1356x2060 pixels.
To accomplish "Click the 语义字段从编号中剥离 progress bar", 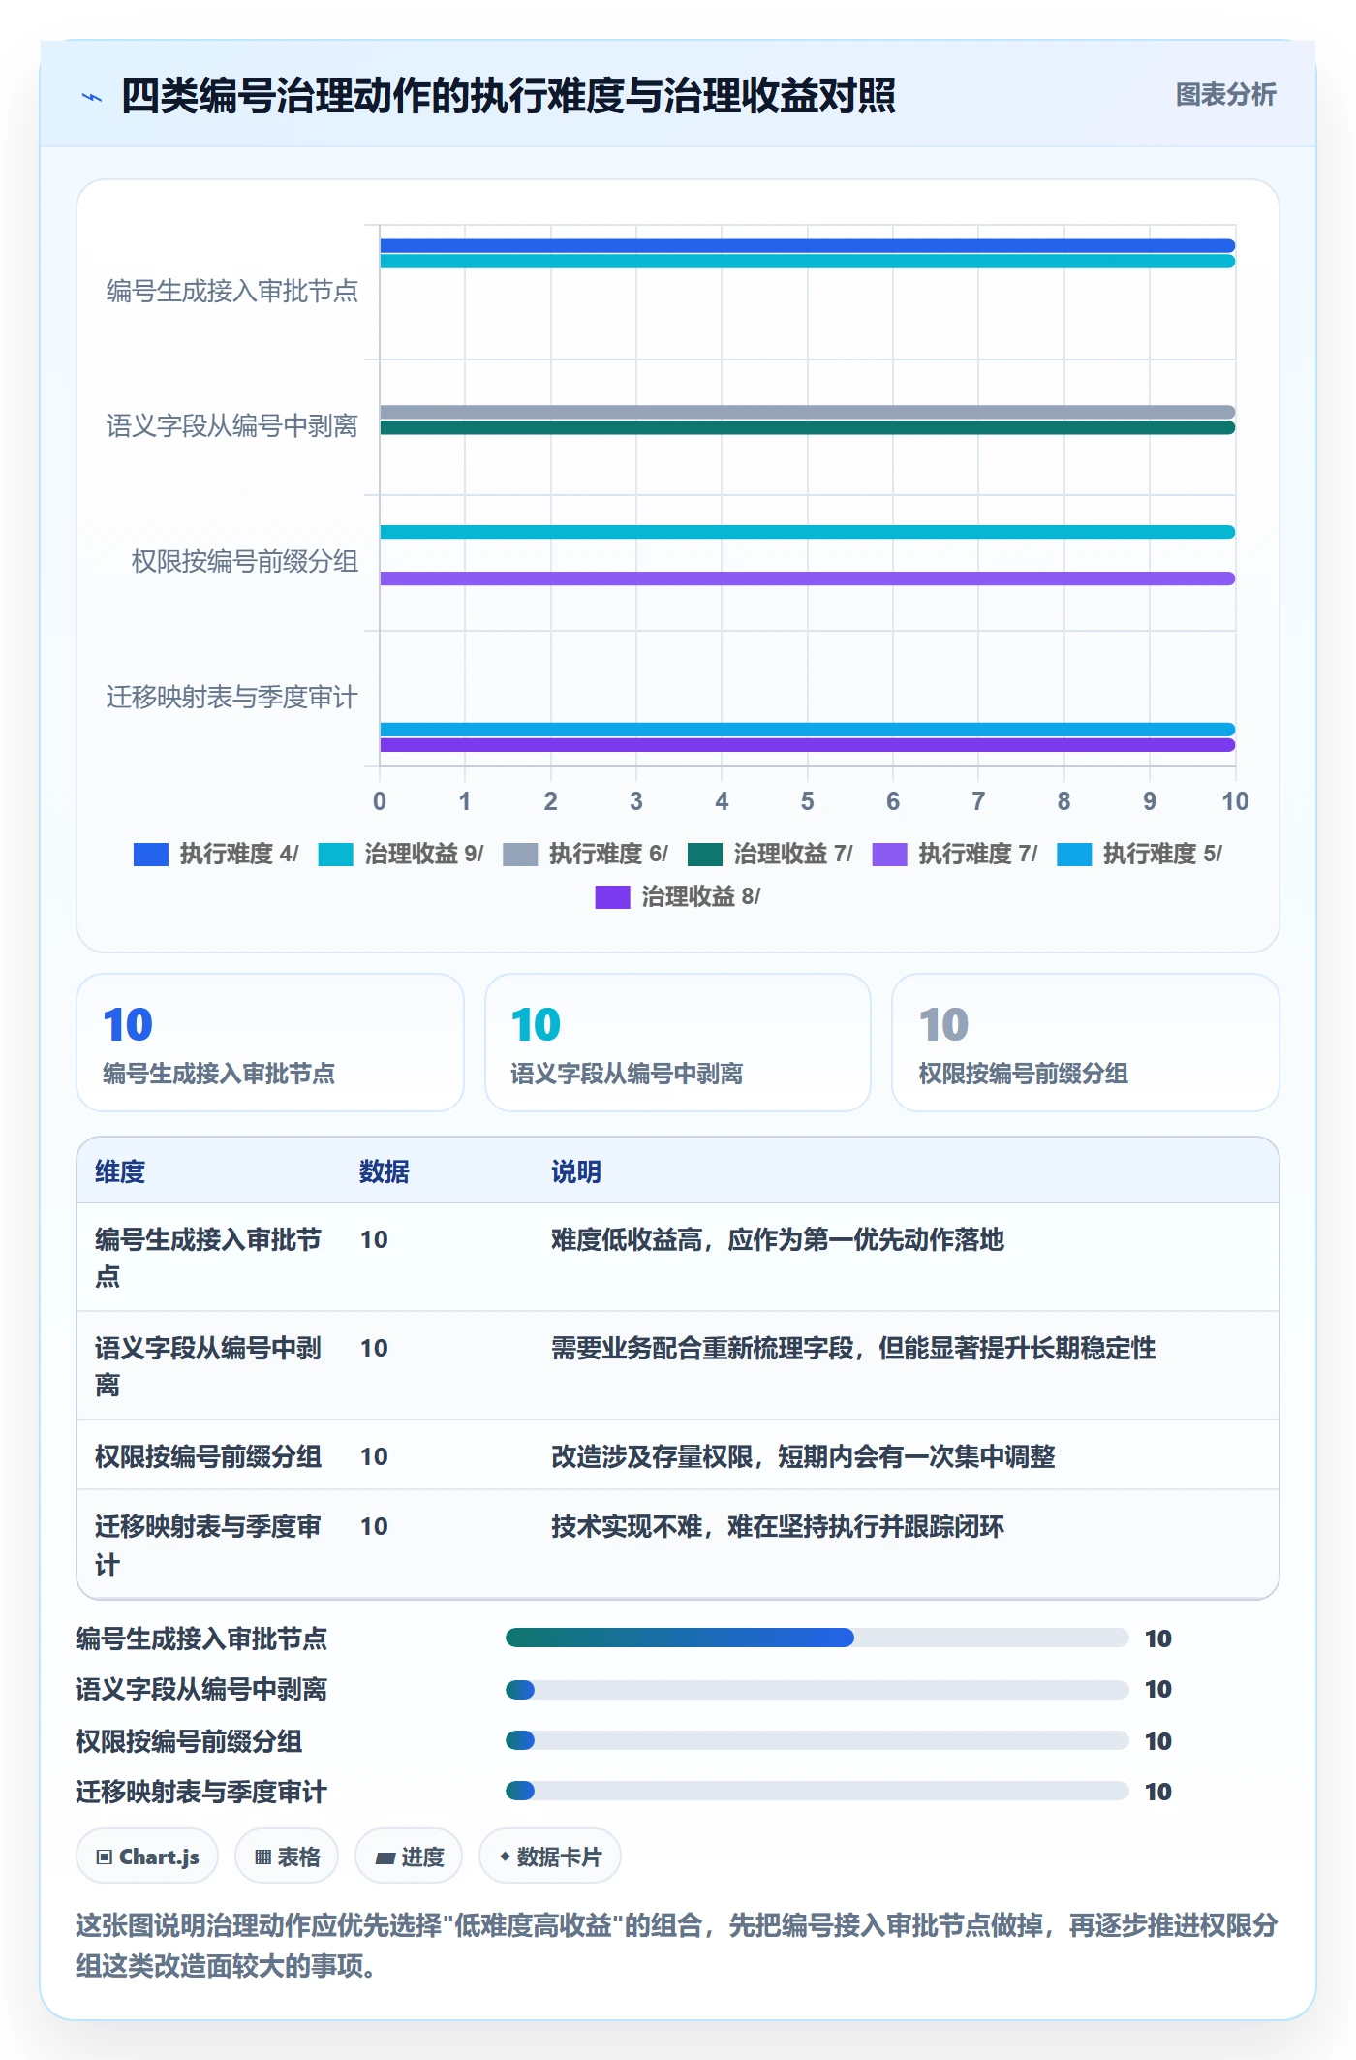I will 817,1690.
